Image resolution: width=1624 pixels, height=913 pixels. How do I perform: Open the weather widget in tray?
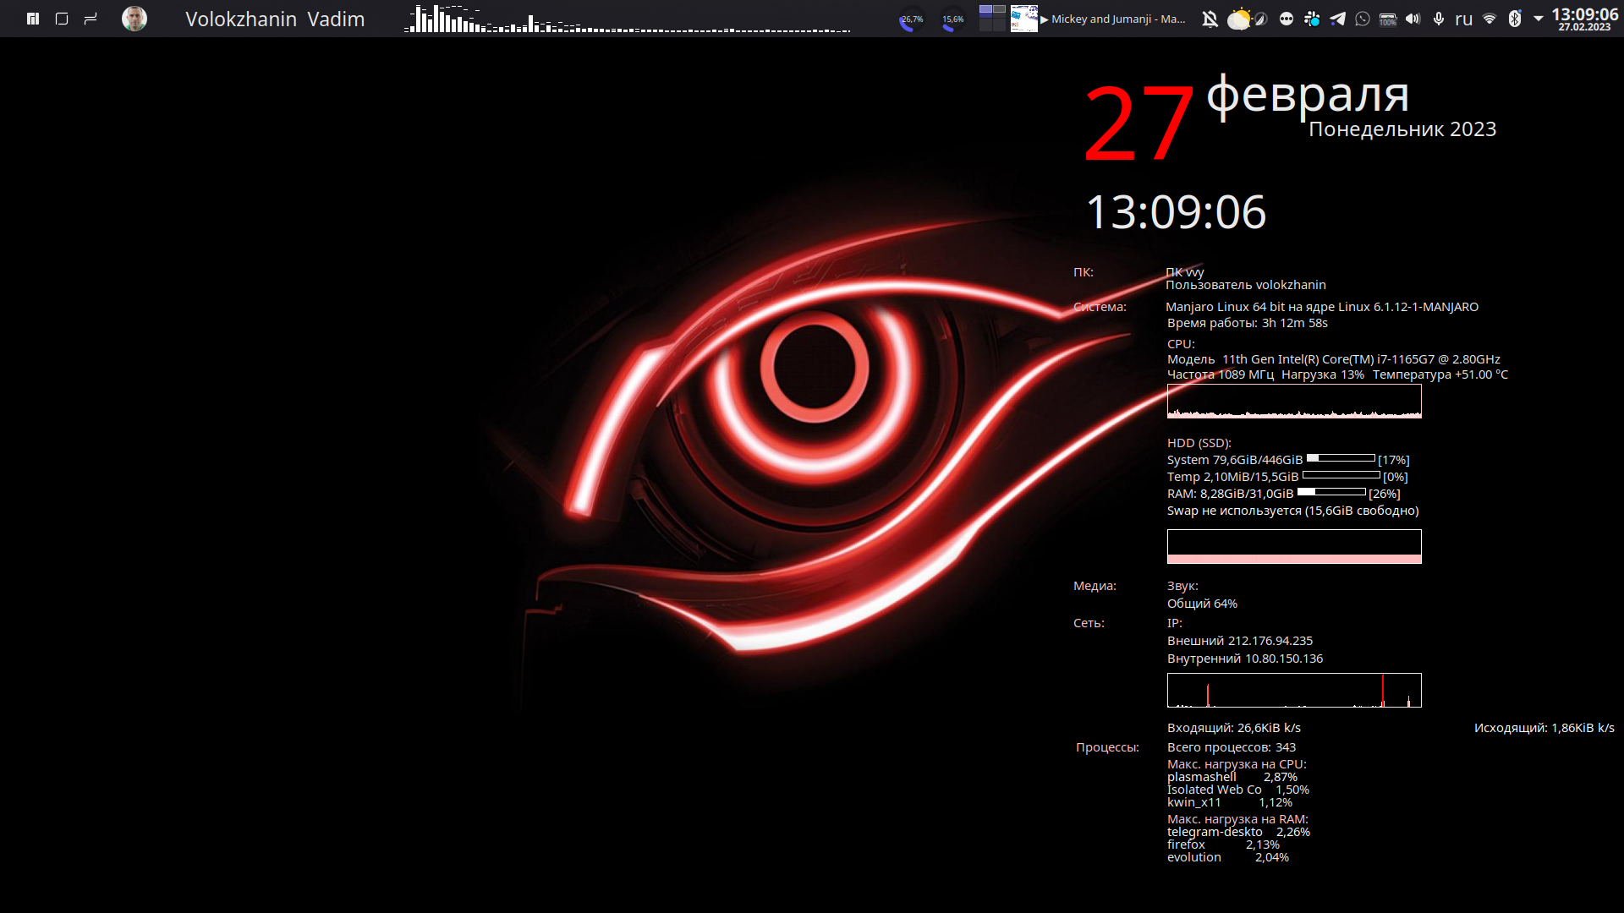point(1239,19)
